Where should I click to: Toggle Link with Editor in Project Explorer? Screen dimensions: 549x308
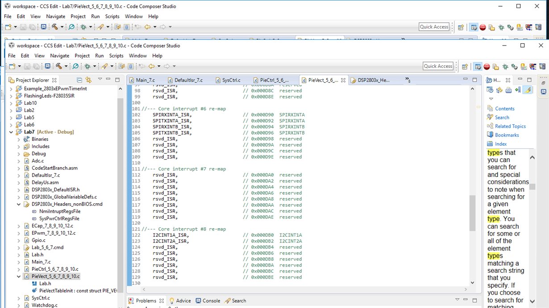pyautogui.click(x=88, y=80)
